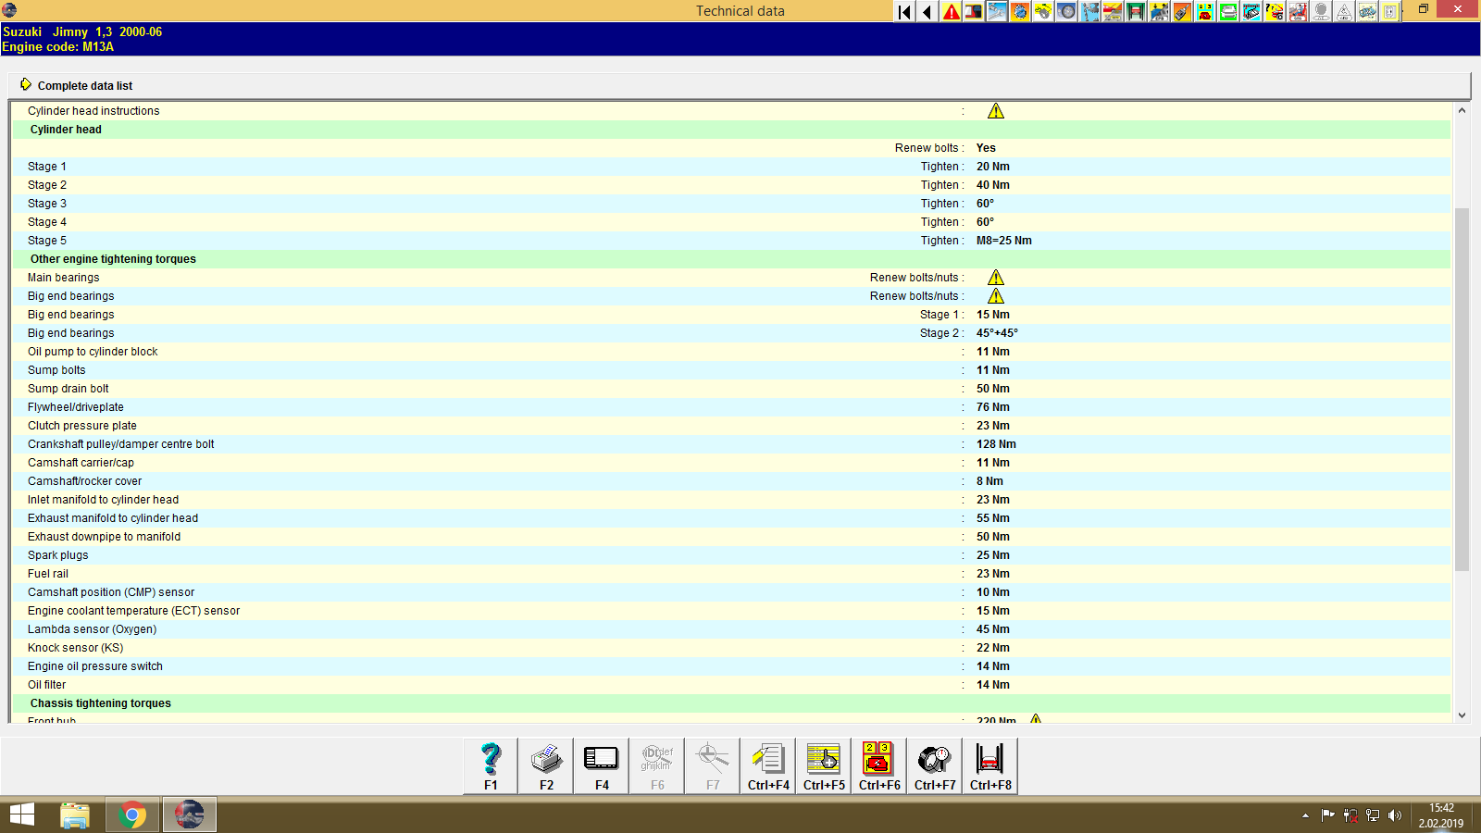Click the Windows Start button
This screenshot has width=1481, height=833.
[20, 814]
